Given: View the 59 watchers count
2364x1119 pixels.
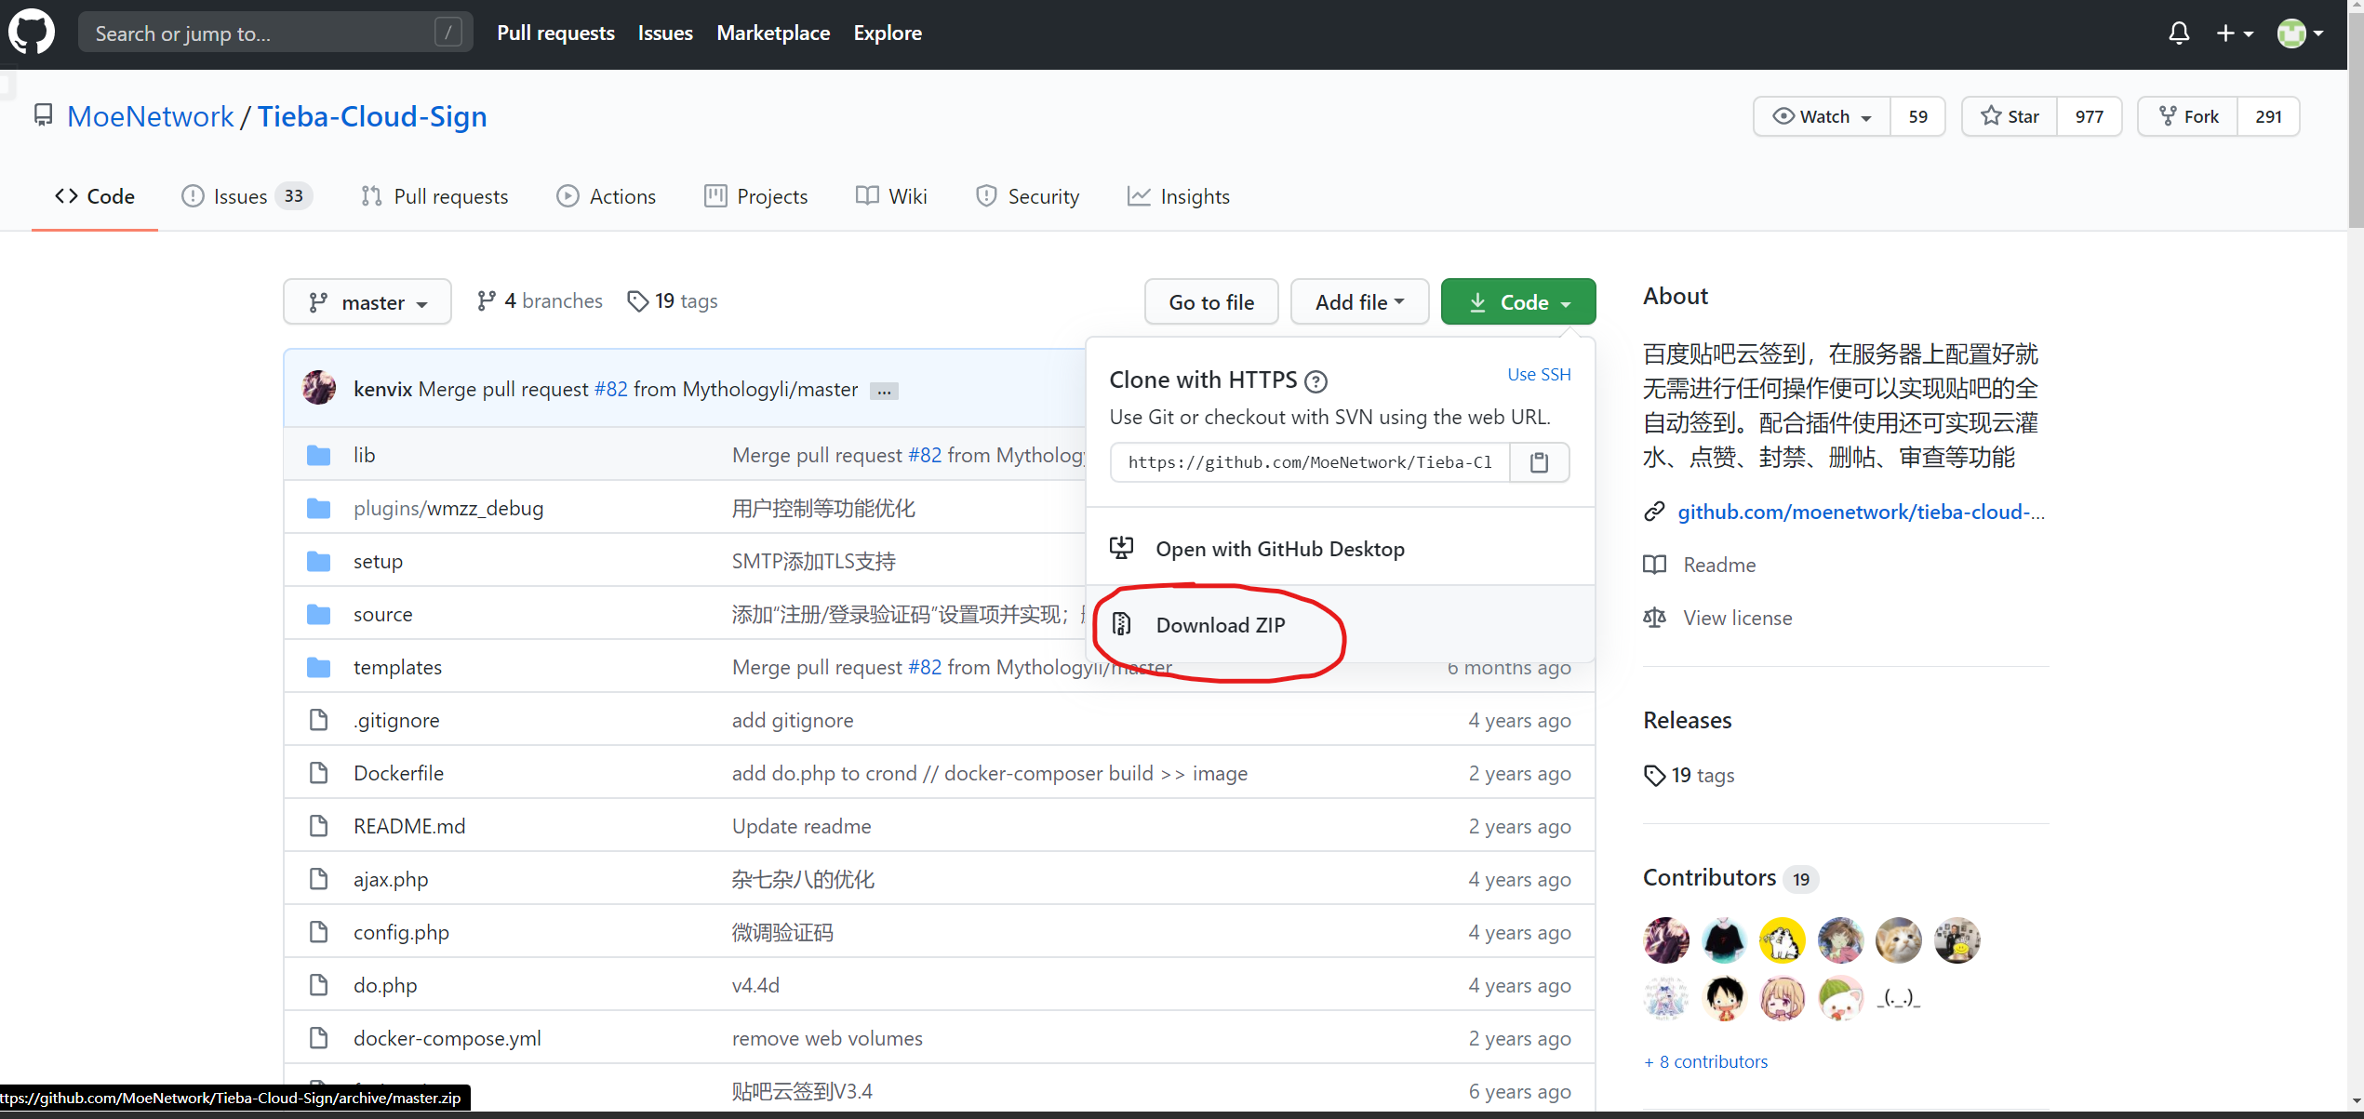Looking at the screenshot, I should (x=1917, y=116).
